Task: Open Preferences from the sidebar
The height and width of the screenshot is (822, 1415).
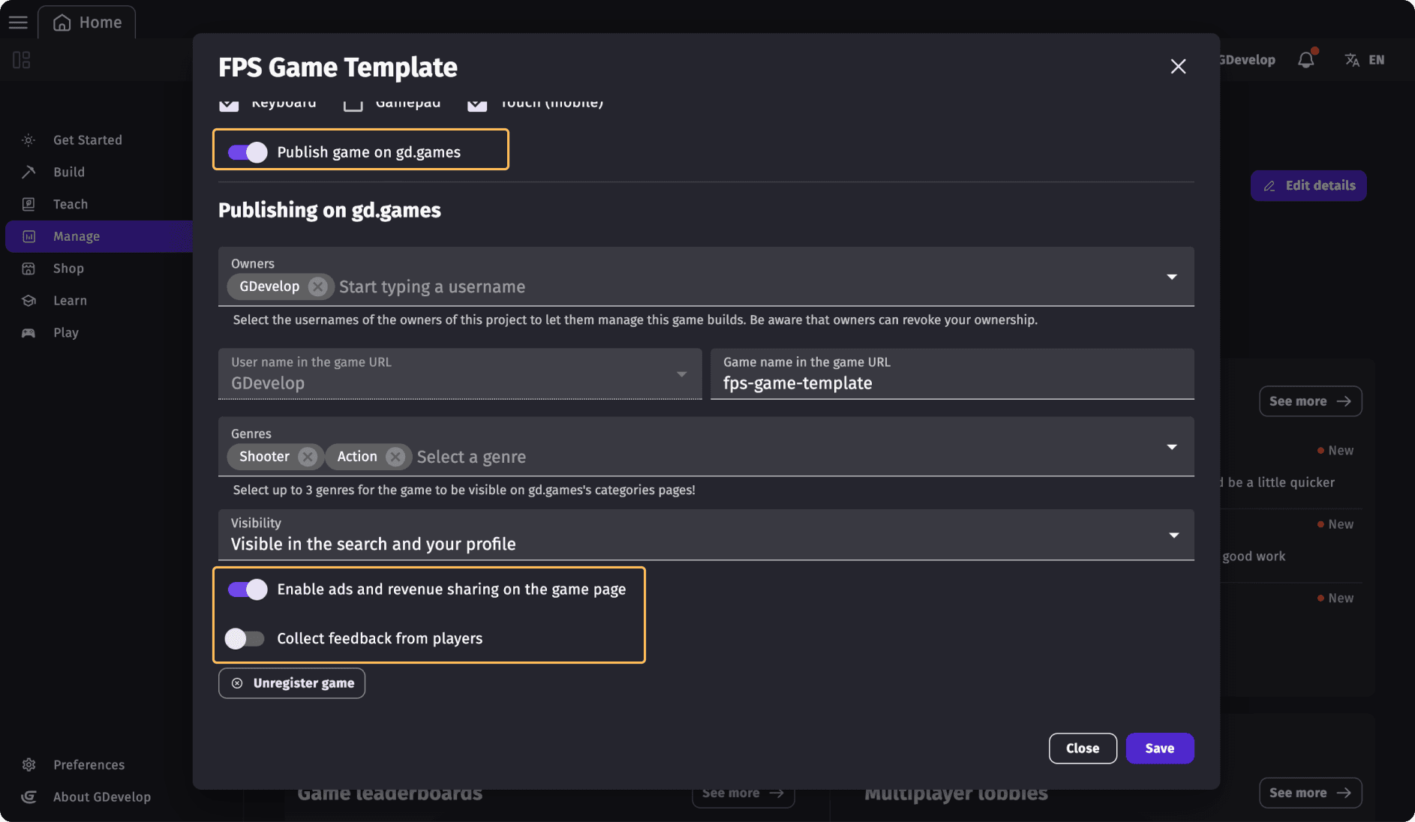Action: 89,764
